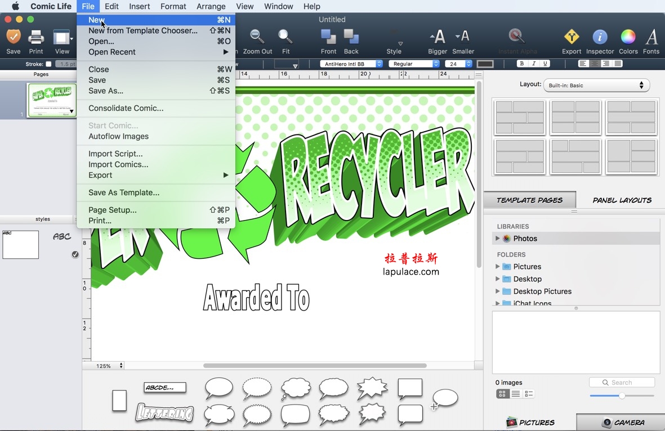Image resolution: width=665 pixels, height=431 pixels.
Task: Switch library to list view
Action: (515, 394)
